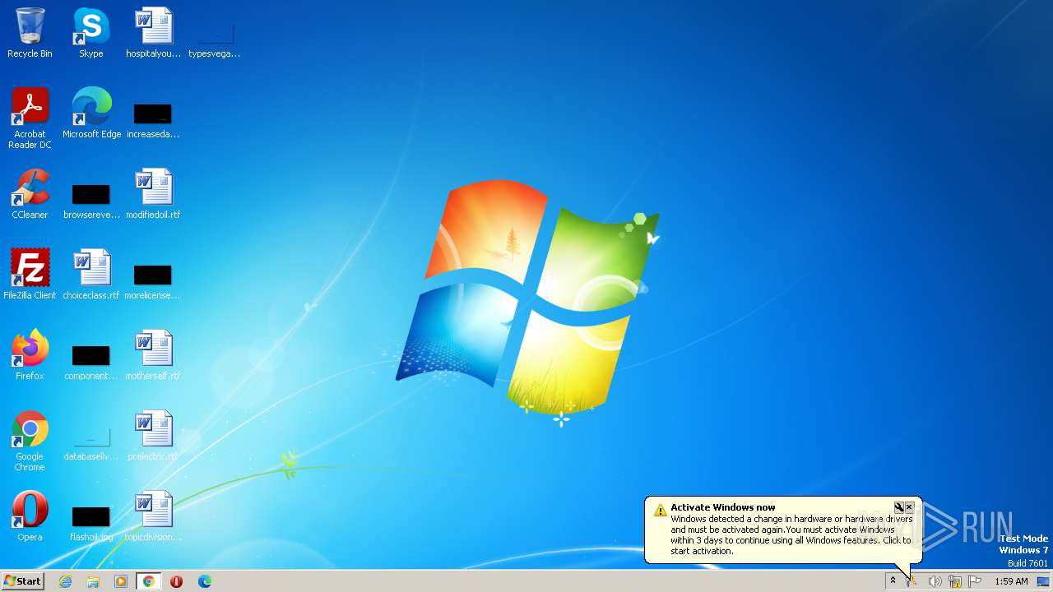Viewport: 1053px width, 592px height.
Task: Select the motherself.rtf document
Action: point(153,355)
